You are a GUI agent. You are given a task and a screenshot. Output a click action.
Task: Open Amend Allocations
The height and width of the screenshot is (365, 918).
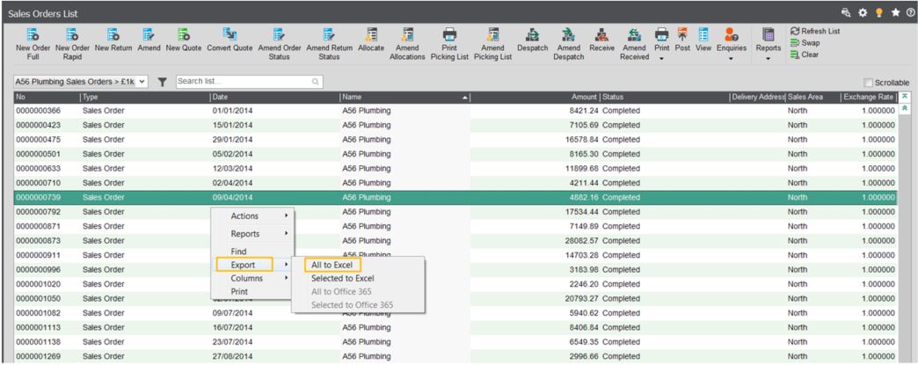click(x=407, y=44)
